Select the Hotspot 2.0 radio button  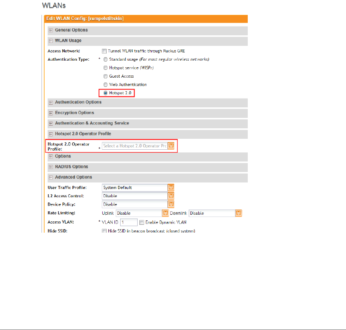coord(105,93)
